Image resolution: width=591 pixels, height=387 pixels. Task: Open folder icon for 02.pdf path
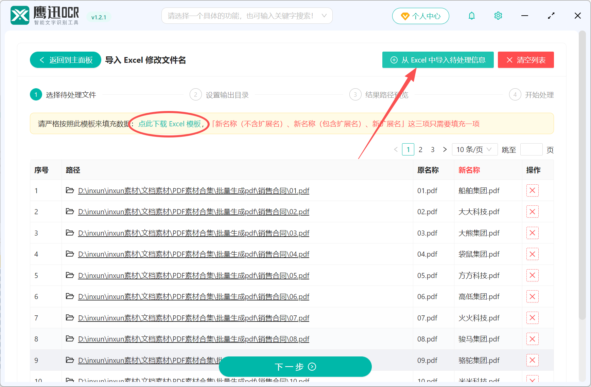pyautogui.click(x=70, y=211)
